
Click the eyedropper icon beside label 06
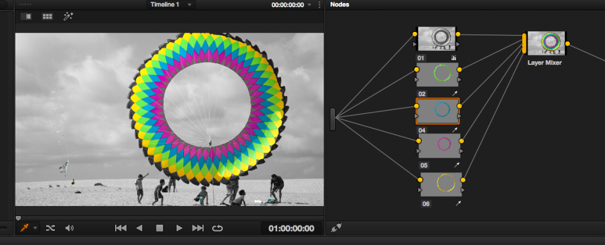click(x=458, y=203)
